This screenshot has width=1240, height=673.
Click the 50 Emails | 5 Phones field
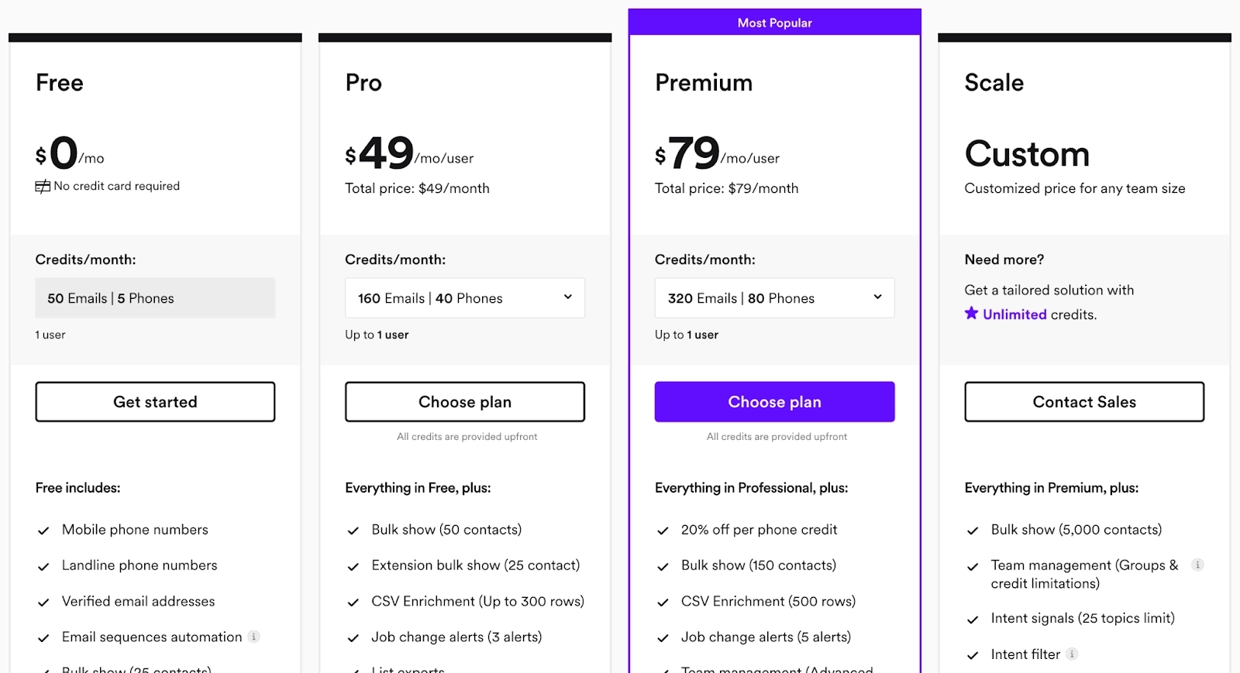pos(155,298)
